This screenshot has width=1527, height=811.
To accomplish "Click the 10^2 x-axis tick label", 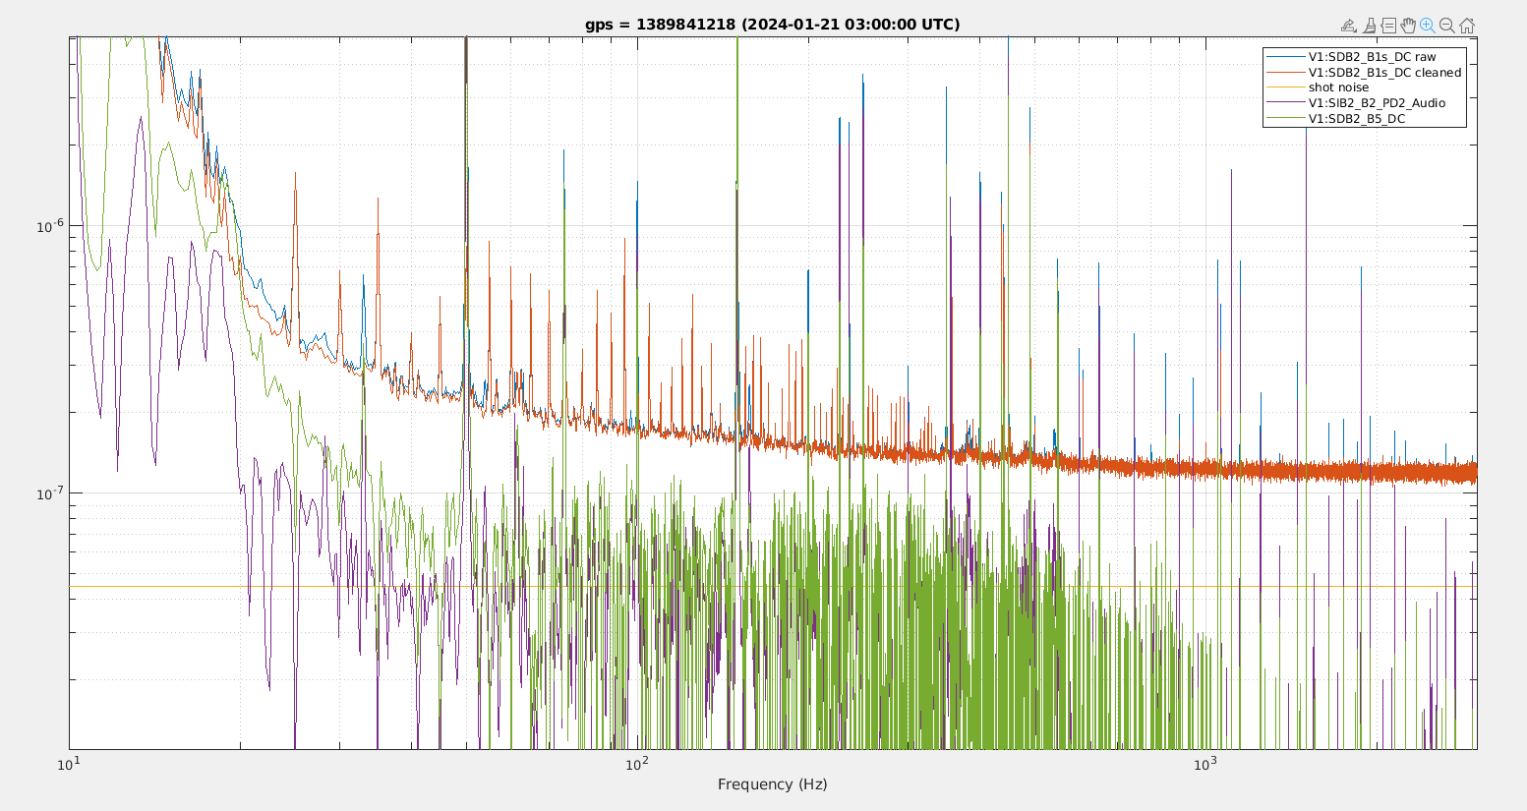I will click(x=636, y=764).
